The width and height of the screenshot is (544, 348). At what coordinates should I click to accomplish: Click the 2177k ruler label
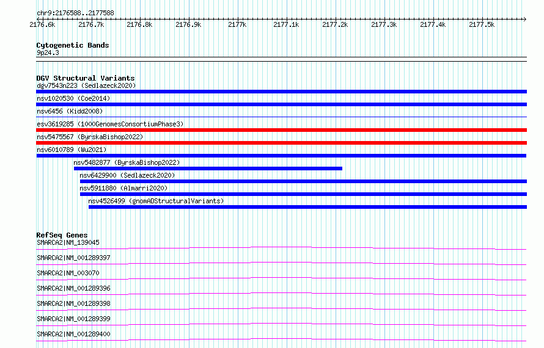click(237, 24)
